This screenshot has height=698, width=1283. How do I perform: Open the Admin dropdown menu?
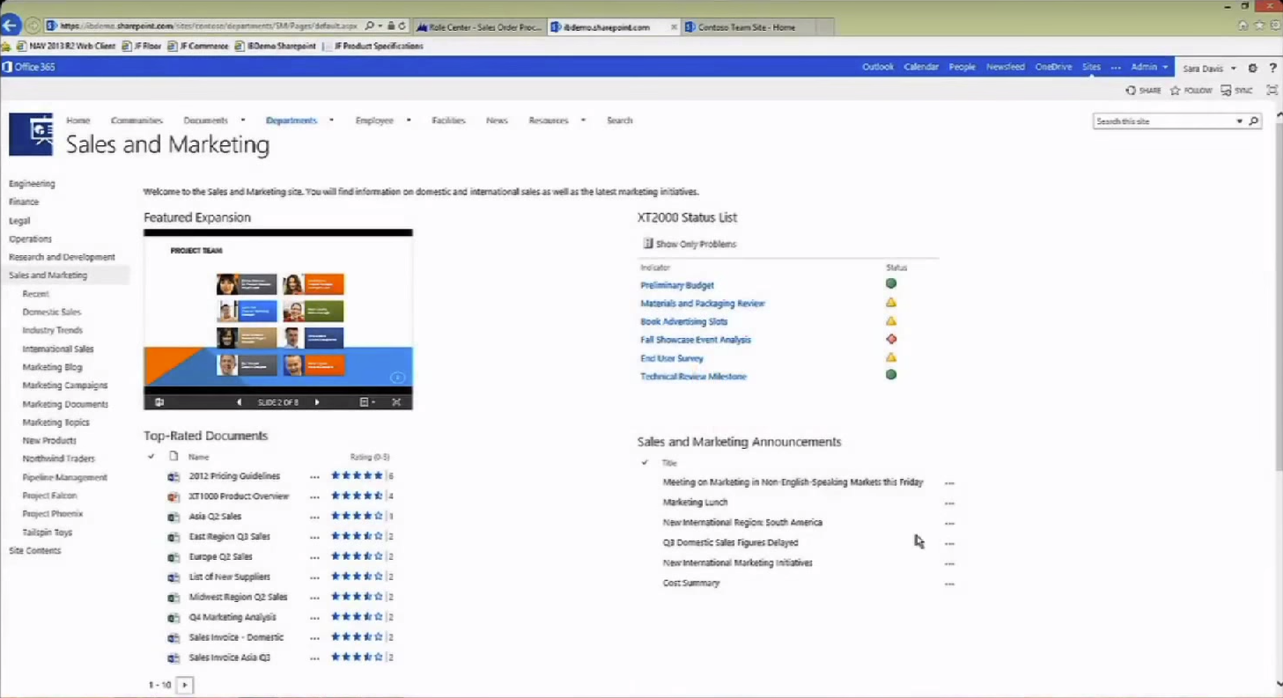[x=1149, y=67]
